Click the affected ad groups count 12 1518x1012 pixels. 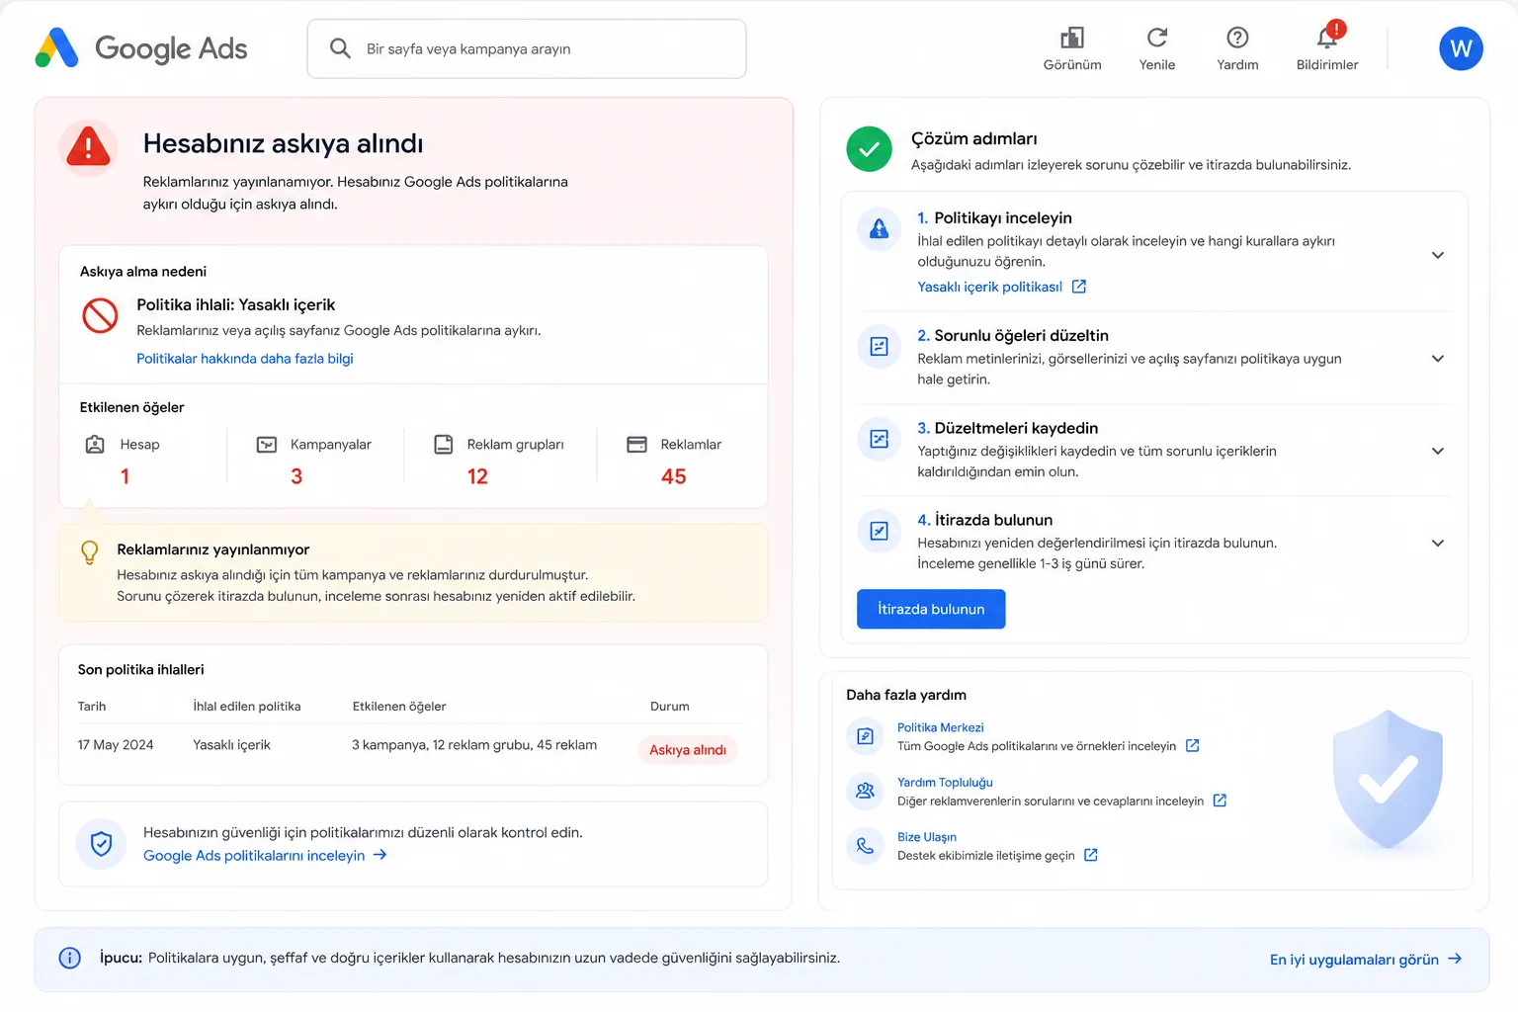pos(477,476)
